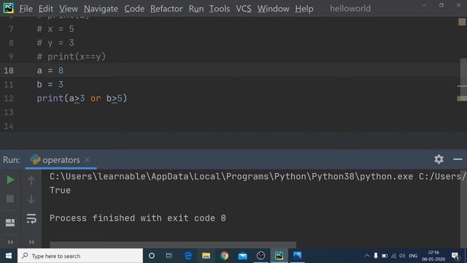Open the Help menu
467x263 pixels.
click(304, 9)
